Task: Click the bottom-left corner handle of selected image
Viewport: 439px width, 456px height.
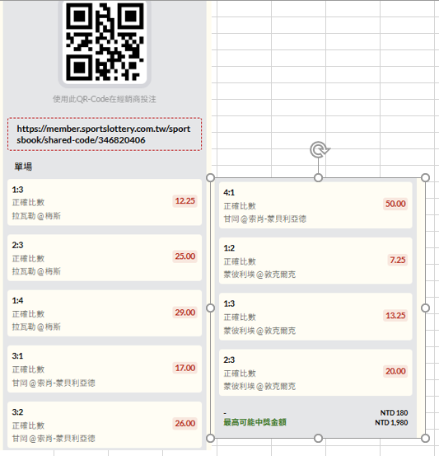Action: [x=210, y=438]
